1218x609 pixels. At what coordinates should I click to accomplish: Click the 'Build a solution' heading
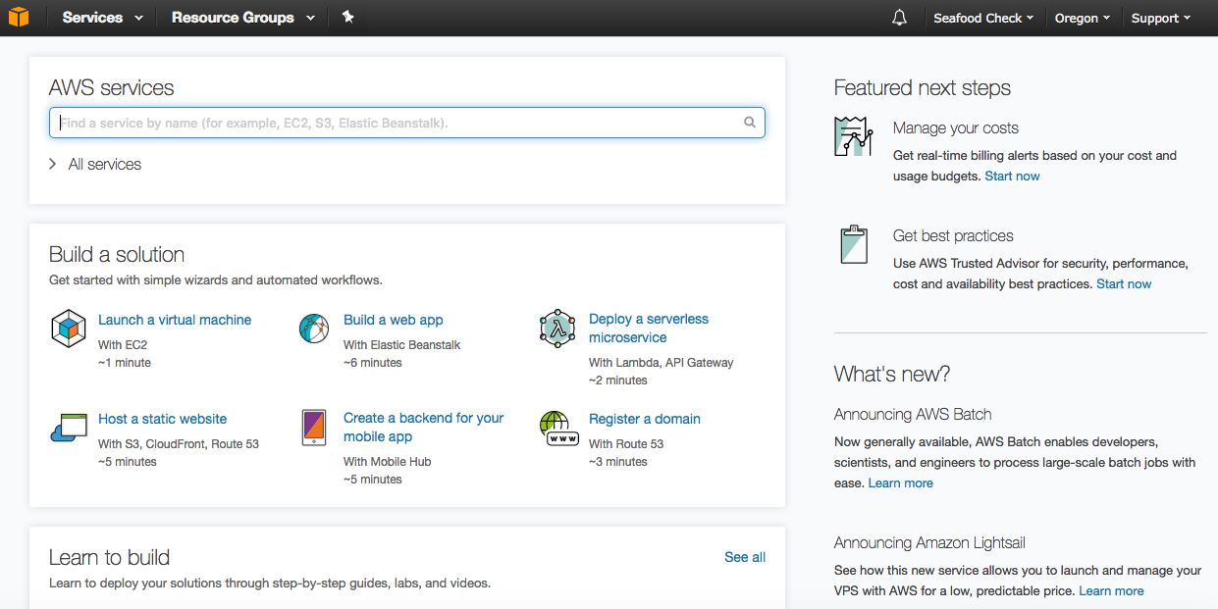click(117, 254)
